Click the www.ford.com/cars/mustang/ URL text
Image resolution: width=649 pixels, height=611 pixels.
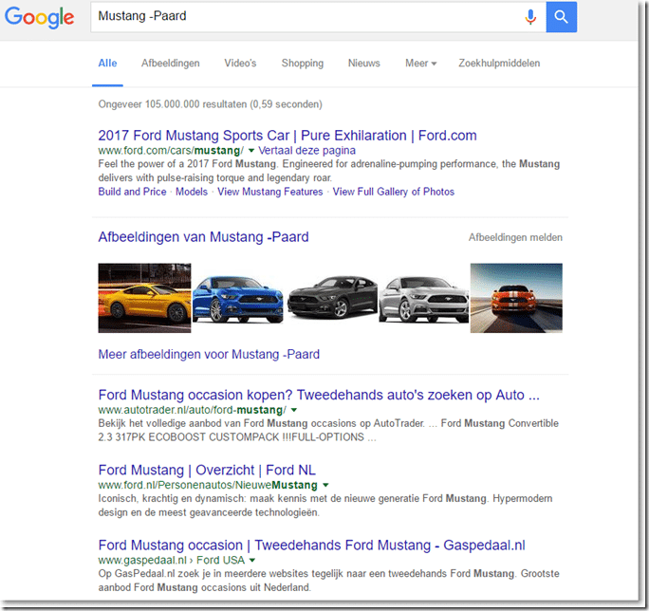[x=171, y=150]
